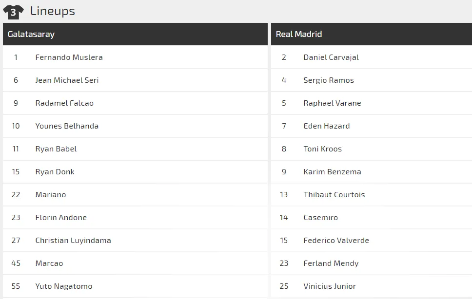The height and width of the screenshot is (299, 472).
Task: Click Younes Belhanda in the lineup
Action: (67, 126)
